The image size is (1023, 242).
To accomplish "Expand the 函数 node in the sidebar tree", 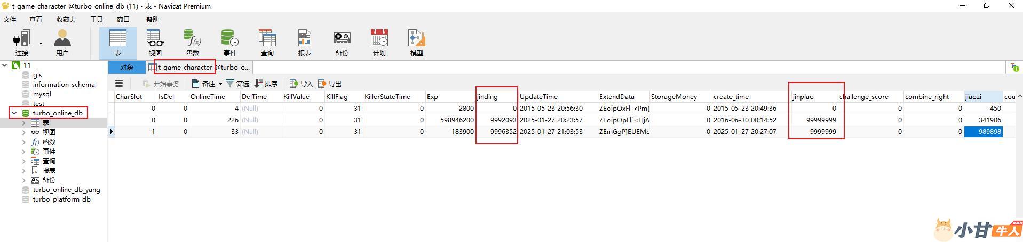I will point(23,142).
